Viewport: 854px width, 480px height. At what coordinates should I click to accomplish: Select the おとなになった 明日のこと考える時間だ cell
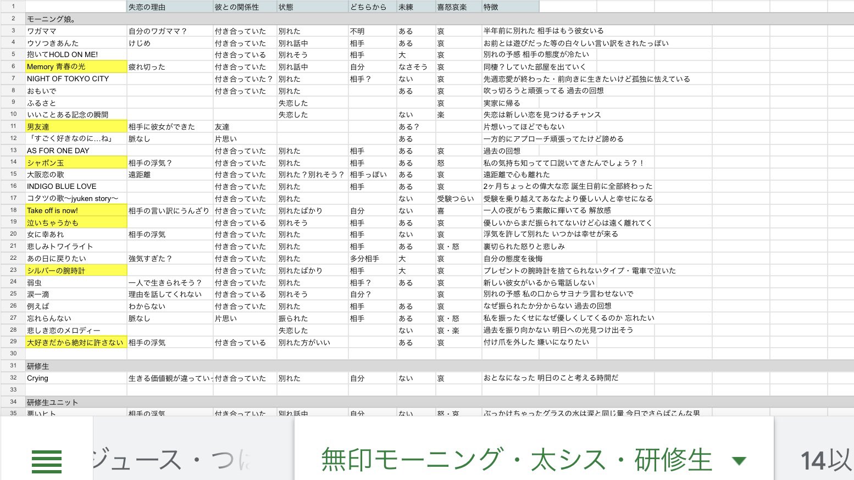tap(551, 378)
